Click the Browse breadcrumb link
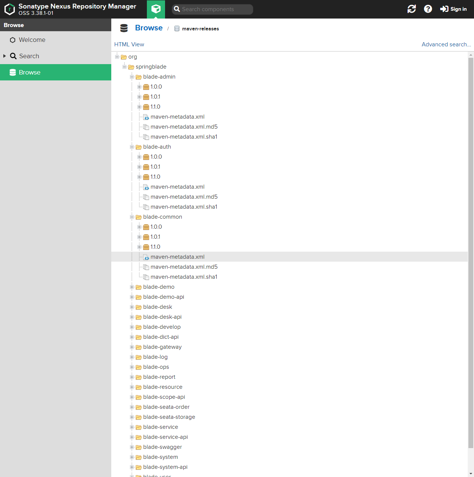The height and width of the screenshot is (477, 474). [149, 28]
